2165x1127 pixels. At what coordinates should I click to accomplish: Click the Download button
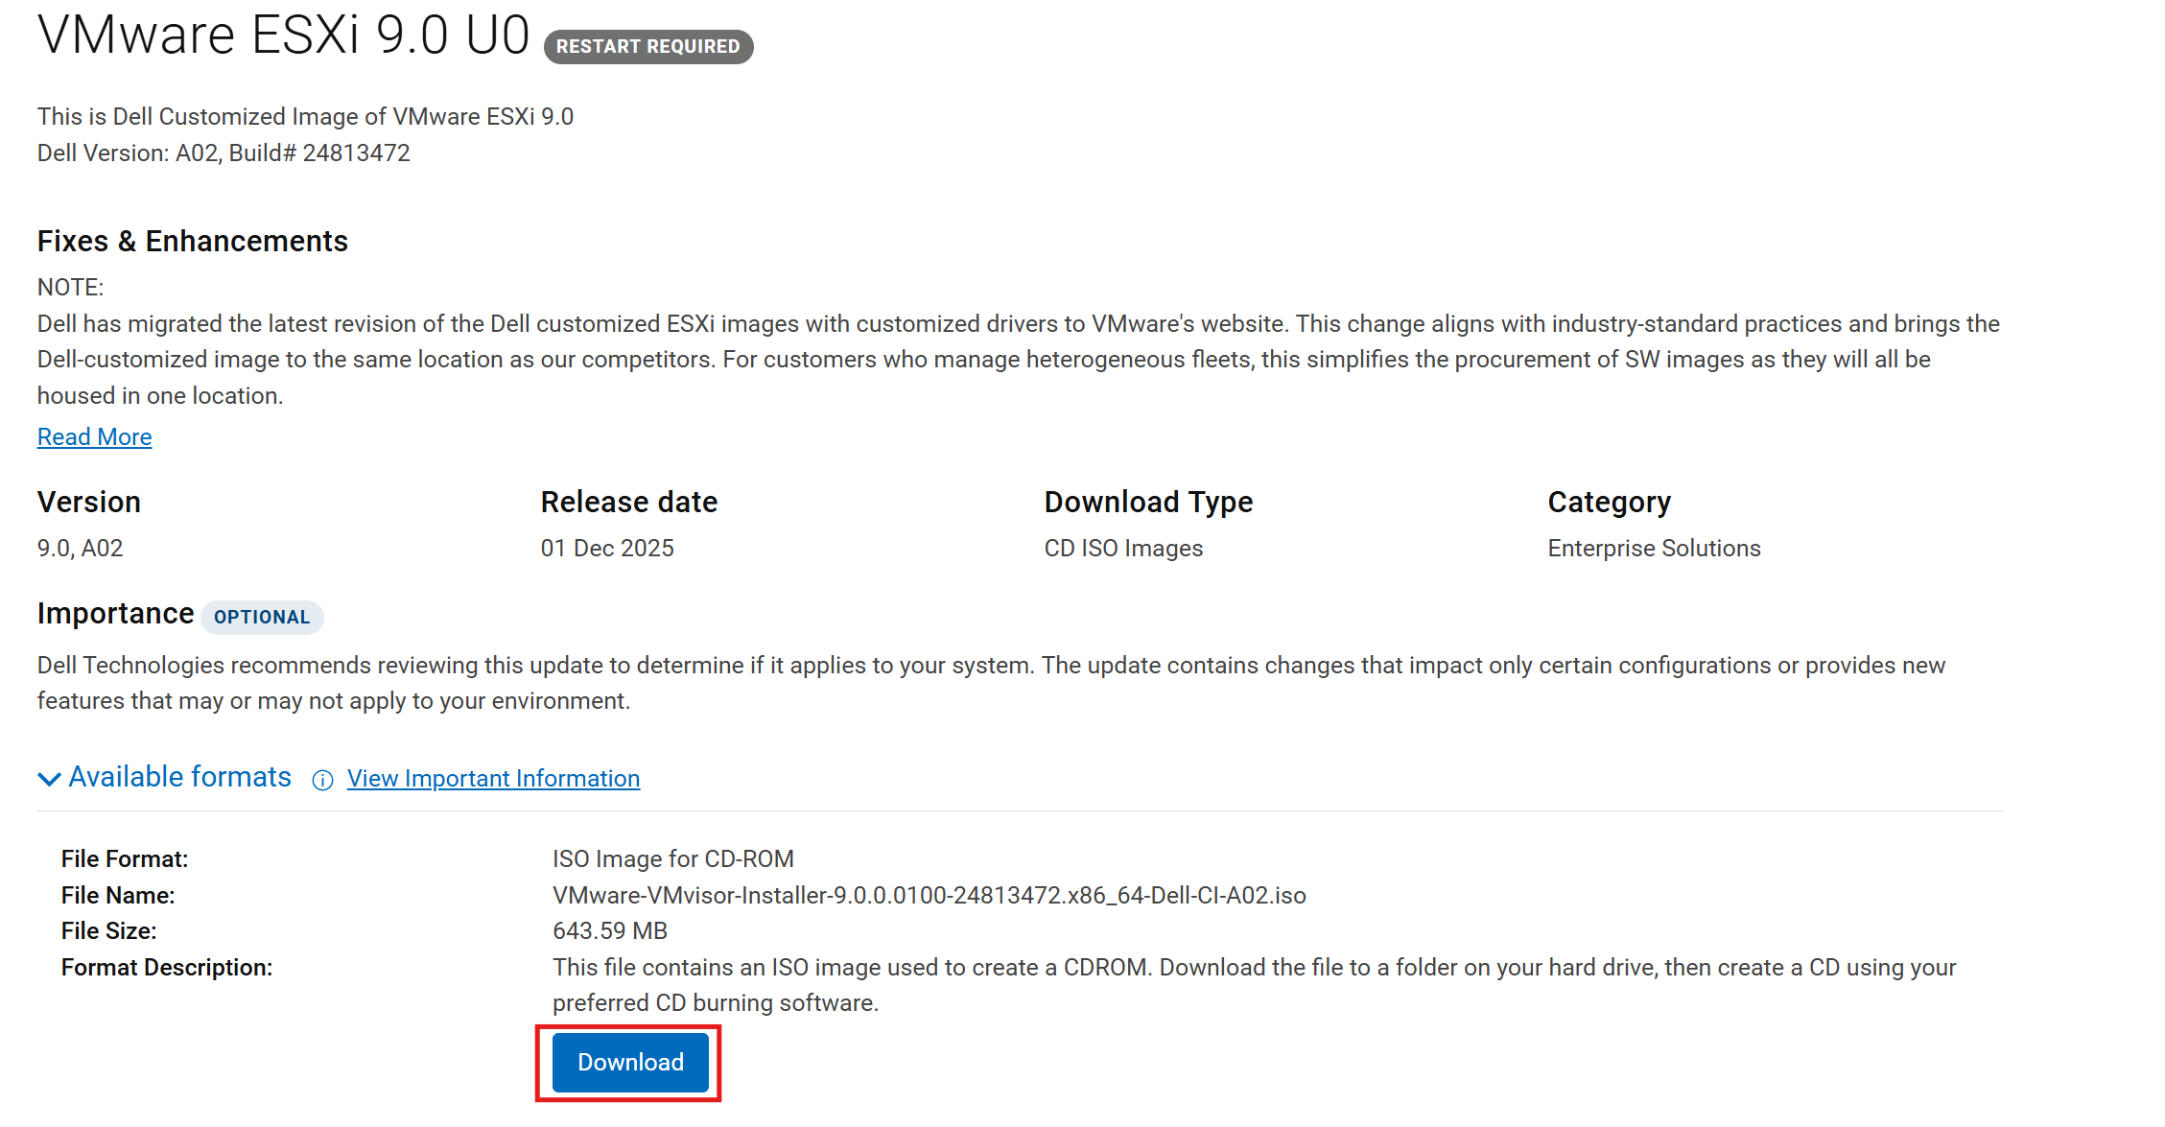coord(628,1062)
